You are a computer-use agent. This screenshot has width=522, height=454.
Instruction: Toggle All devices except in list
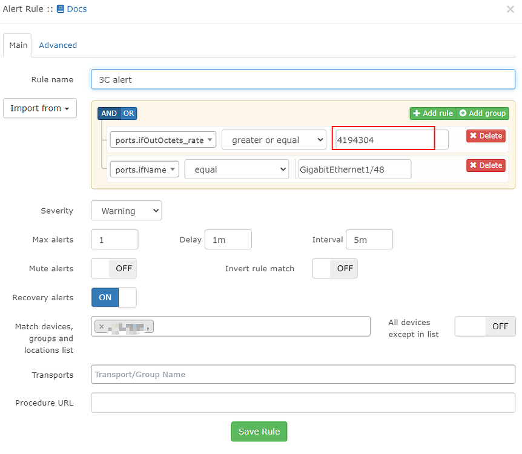pos(484,326)
